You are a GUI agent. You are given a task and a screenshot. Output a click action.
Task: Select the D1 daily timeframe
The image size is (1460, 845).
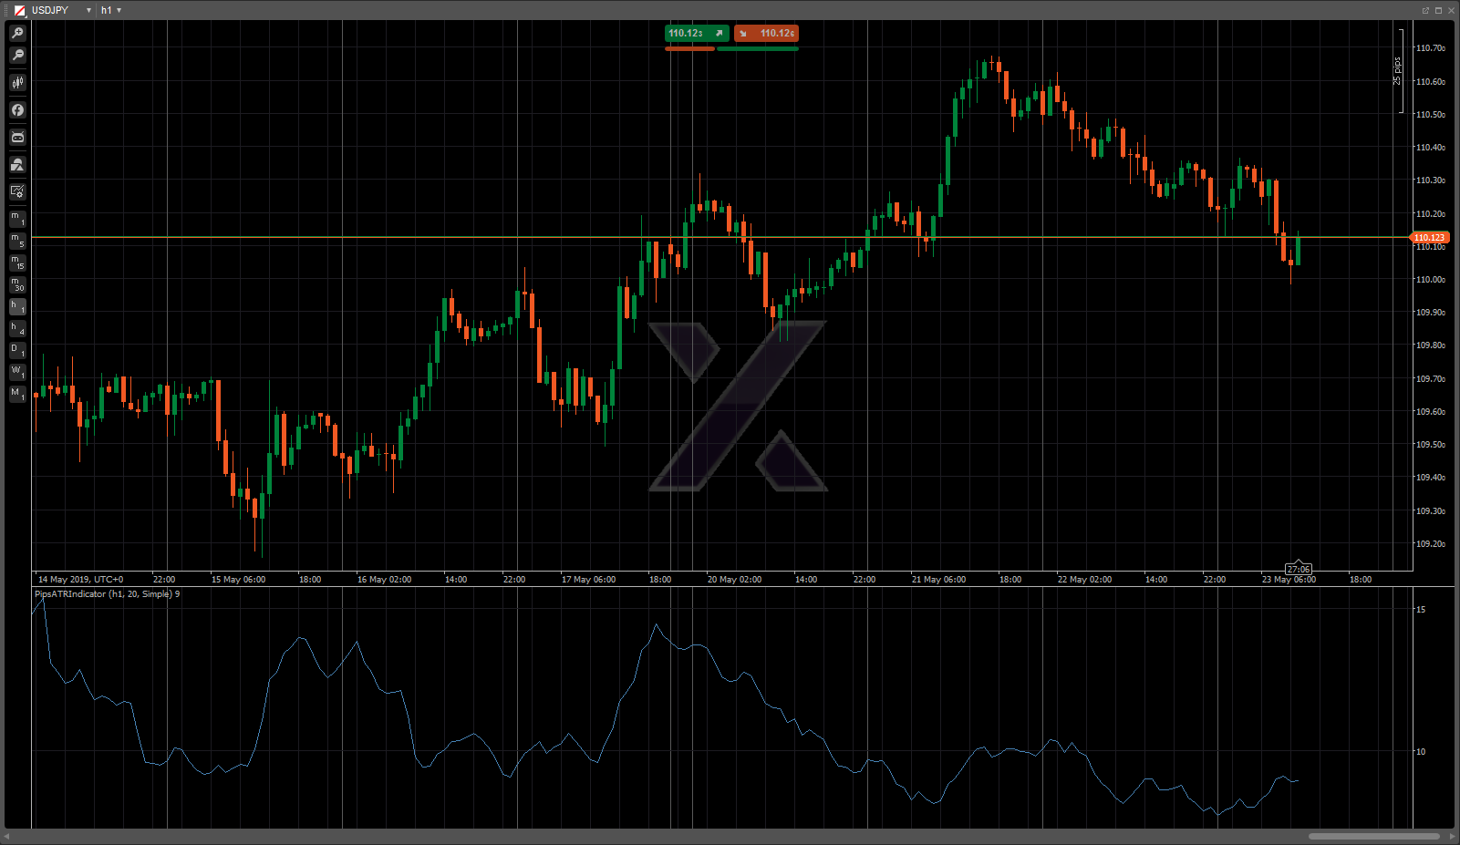pyautogui.click(x=17, y=350)
